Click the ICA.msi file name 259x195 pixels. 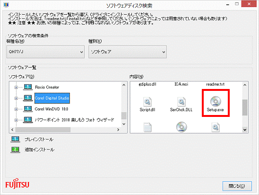(x=181, y=84)
